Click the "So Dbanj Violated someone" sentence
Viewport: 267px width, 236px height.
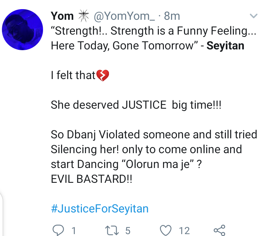[x=154, y=135]
